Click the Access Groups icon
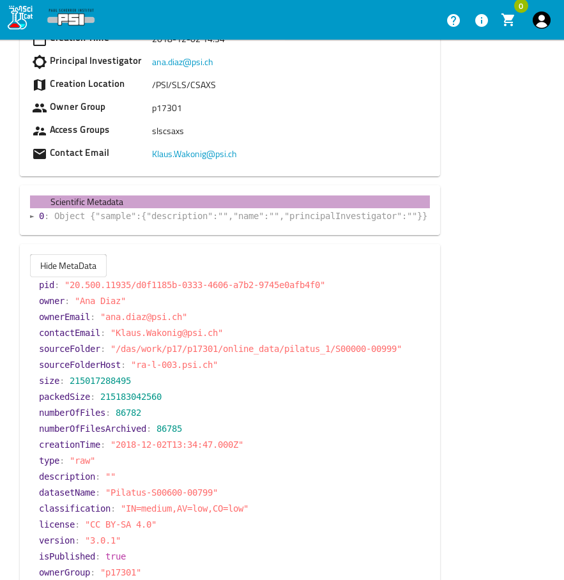Screen dimensions: 564x580 (x=40, y=131)
